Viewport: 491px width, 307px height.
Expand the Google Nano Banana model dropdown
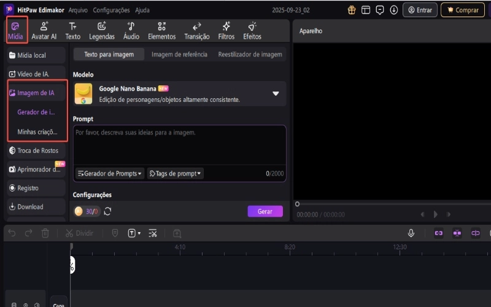[276, 94]
